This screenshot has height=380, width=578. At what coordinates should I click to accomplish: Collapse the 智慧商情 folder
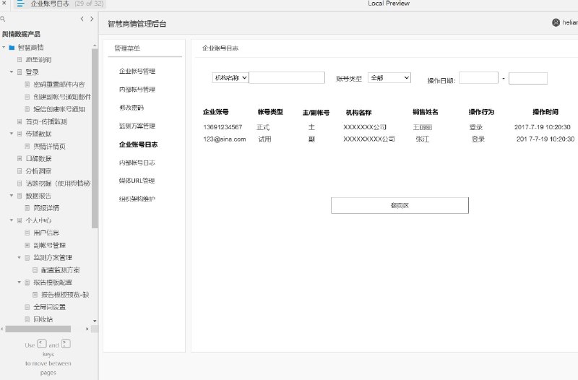pos(4,47)
